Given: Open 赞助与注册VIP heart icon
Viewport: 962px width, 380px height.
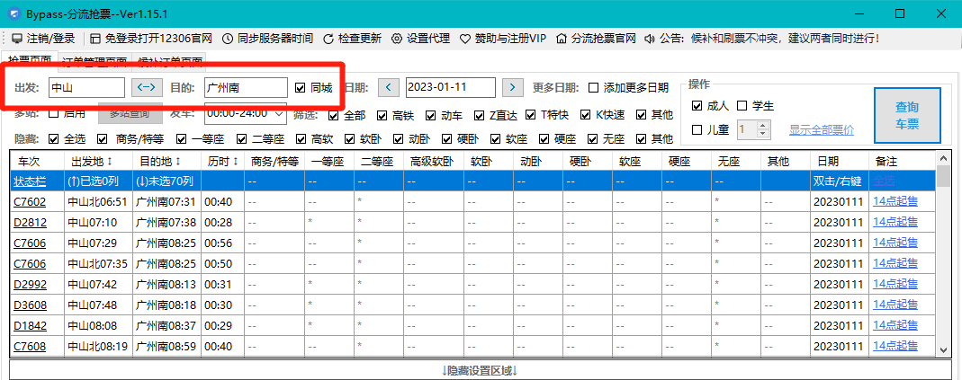Looking at the screenshot, I should tap(465, 39).
